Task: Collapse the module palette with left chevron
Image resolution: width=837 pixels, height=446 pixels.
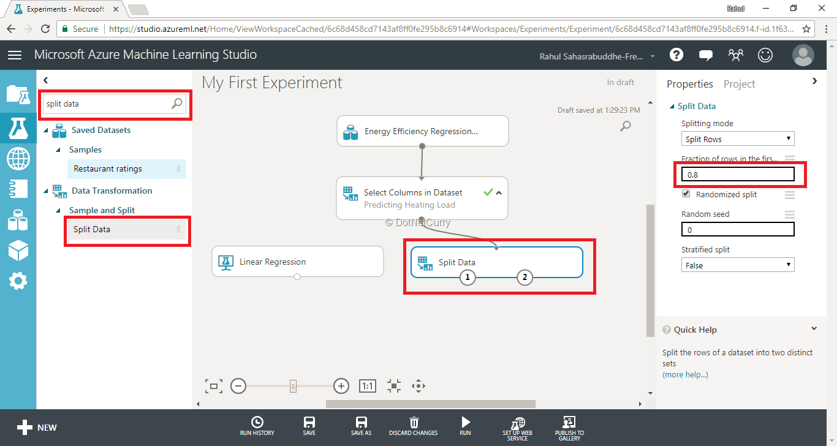Action: pyautogui.click(x=46, y=80)
